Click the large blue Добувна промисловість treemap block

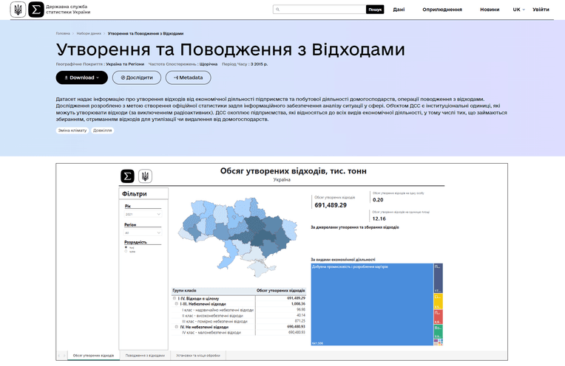point(372,305)
